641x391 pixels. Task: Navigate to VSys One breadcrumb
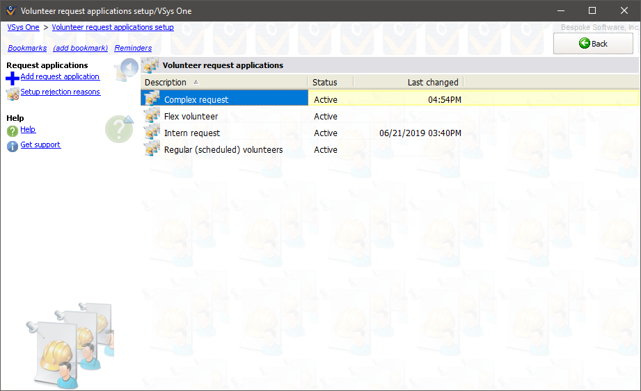pos(23,27)
